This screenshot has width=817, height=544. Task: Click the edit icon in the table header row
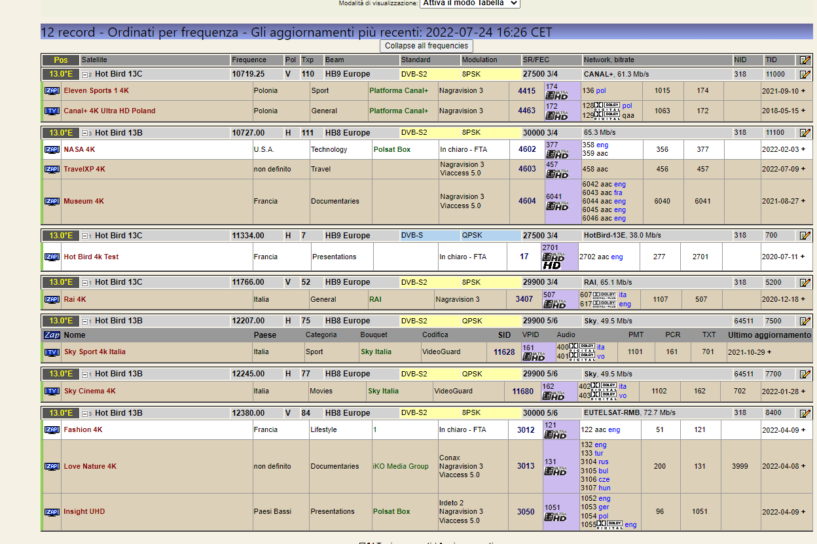(805, 60)
